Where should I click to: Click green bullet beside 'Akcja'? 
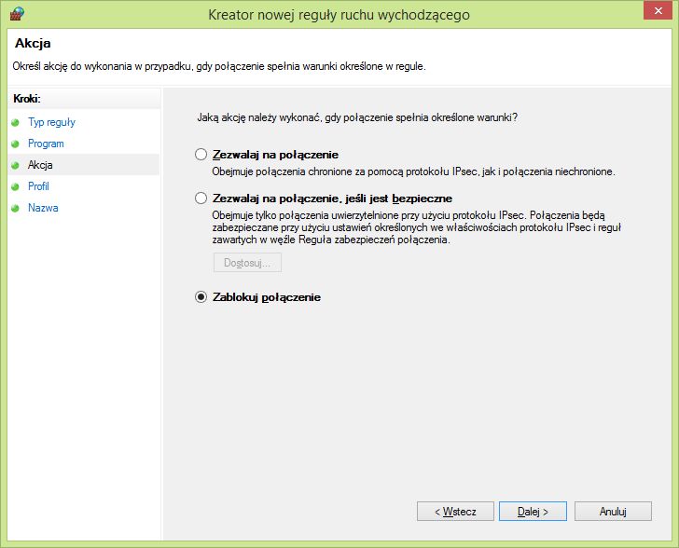click(x=16, y=165)
